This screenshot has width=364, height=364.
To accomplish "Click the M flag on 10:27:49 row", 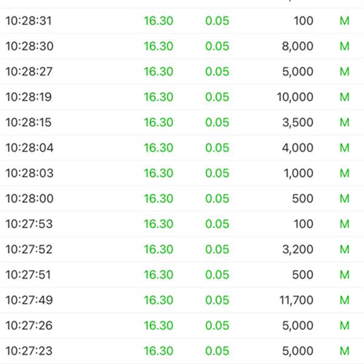I will point(345,300).
